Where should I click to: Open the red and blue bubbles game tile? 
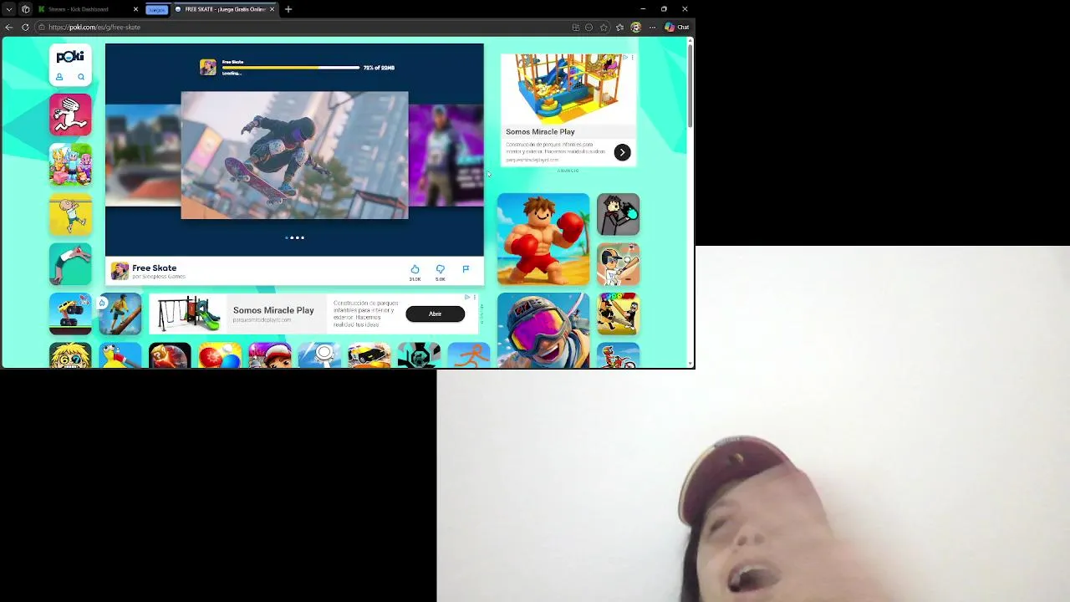tap(220, 355)
